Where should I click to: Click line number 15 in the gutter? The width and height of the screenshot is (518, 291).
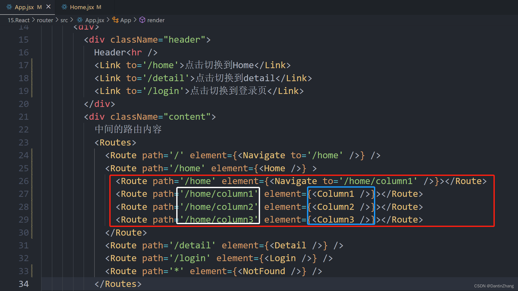[x=23, y=40]
